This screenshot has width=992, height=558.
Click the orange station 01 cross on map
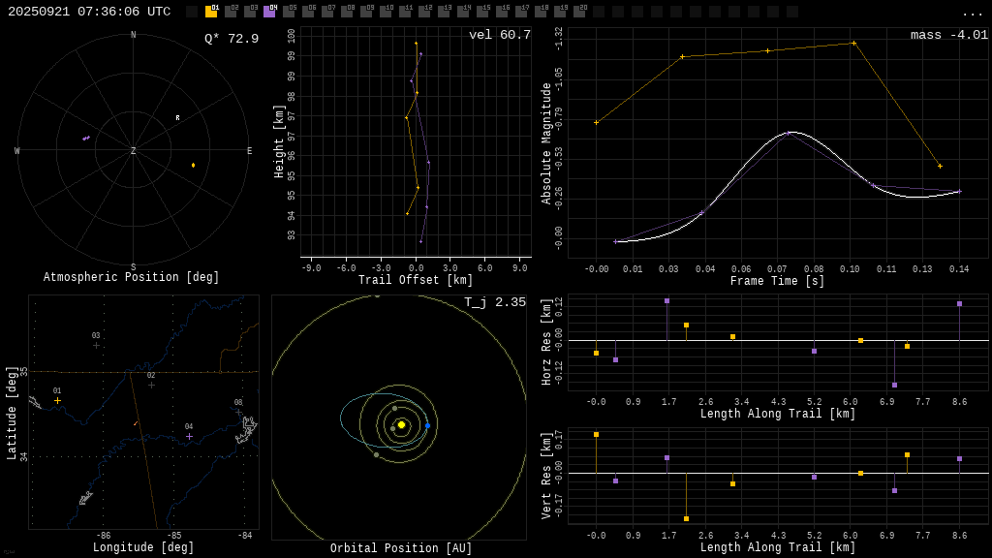[x=57, y=400]
